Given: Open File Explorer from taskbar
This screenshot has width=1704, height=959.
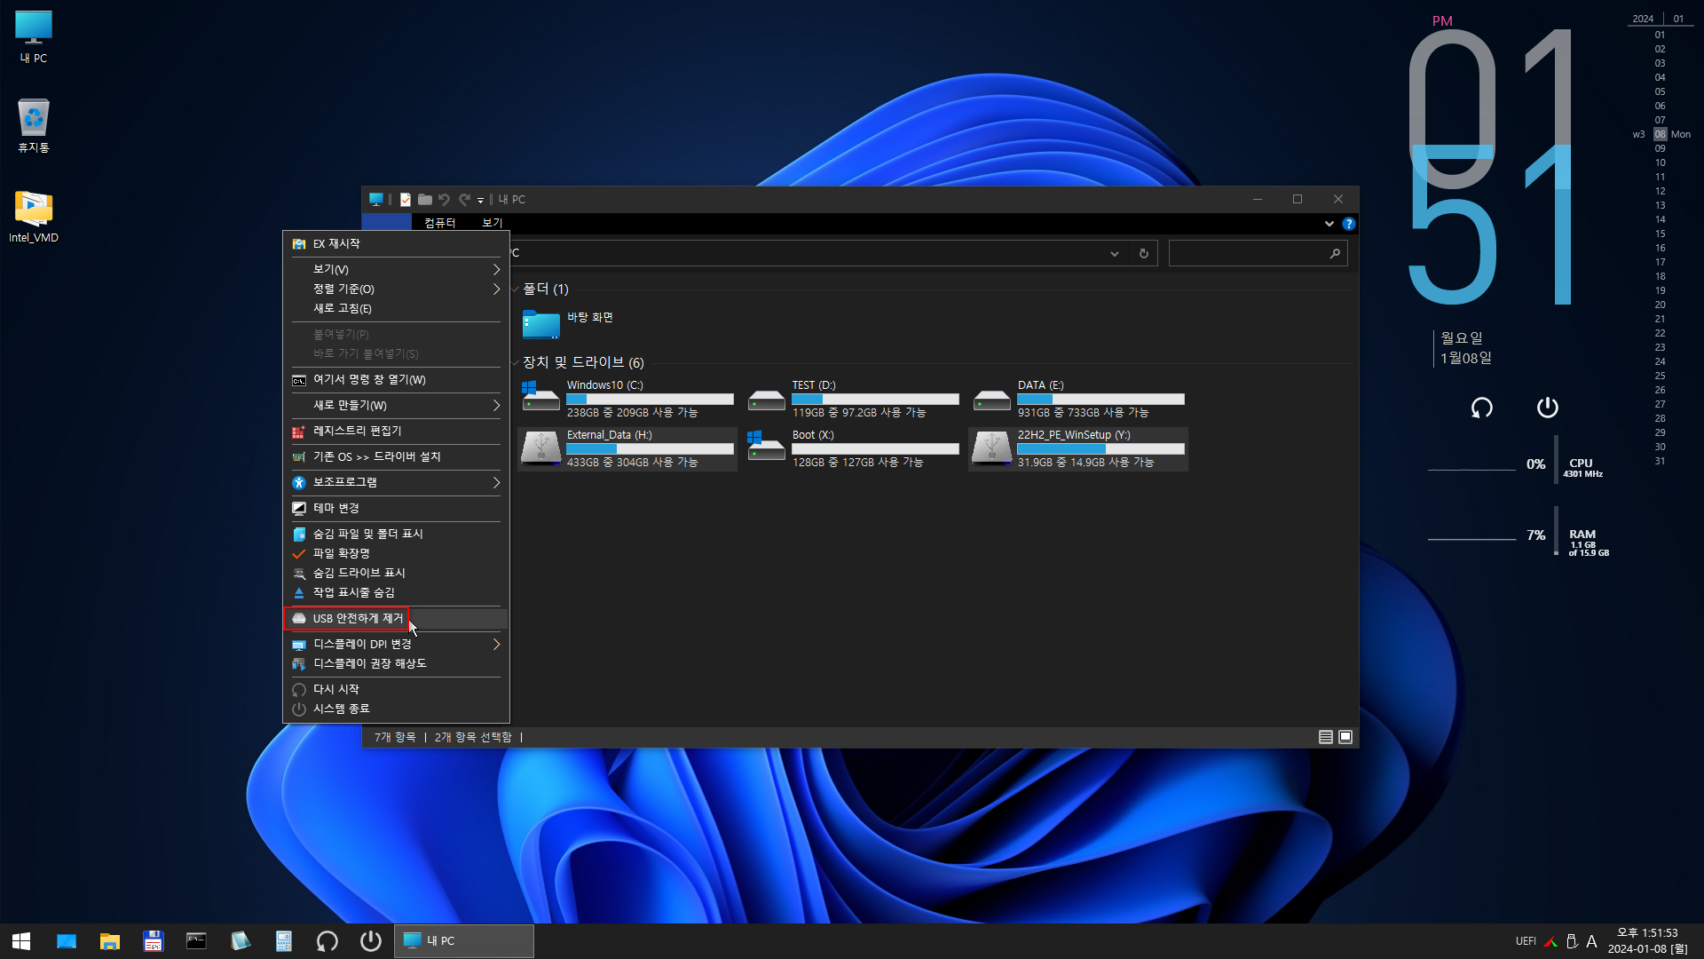Looking at the screenshot, I should coord(110,941).
